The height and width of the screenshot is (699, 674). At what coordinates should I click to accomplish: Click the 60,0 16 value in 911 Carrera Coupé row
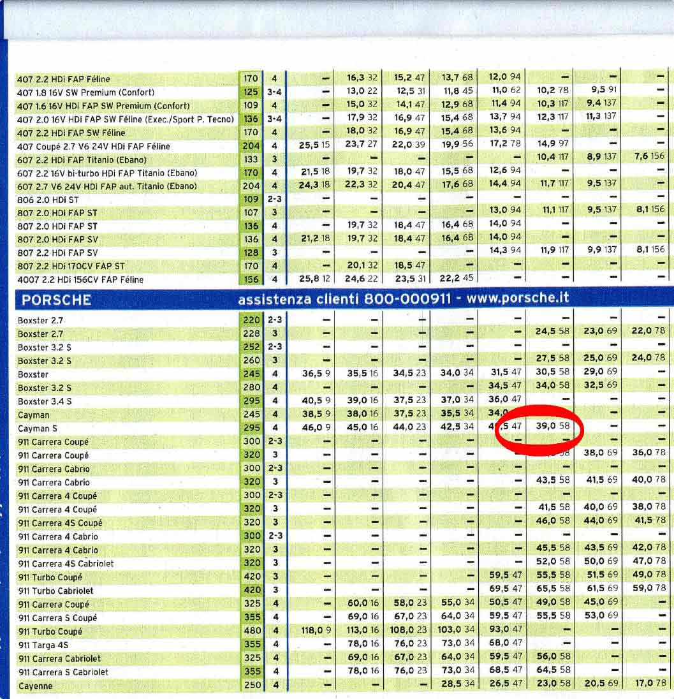point(363,603)
